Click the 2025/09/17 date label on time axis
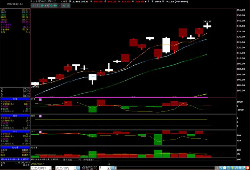The image size is (250, 170). (x=37, y=164)
